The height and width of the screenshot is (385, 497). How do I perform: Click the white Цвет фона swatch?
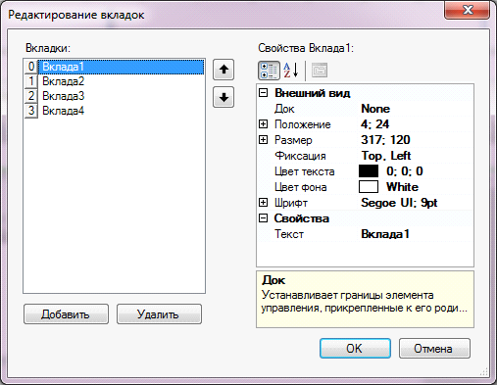click(369, 187)
